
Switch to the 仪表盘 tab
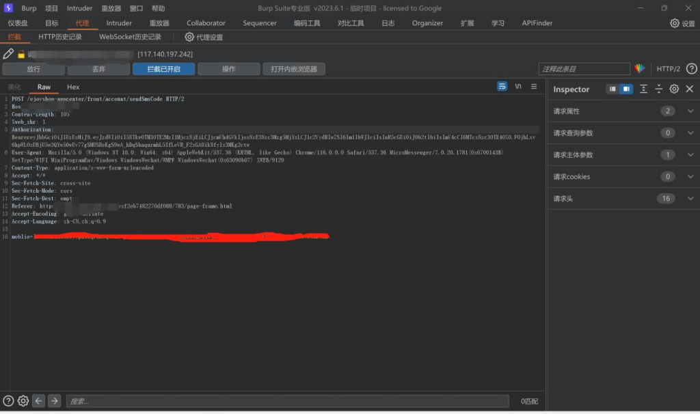point(18,23)
